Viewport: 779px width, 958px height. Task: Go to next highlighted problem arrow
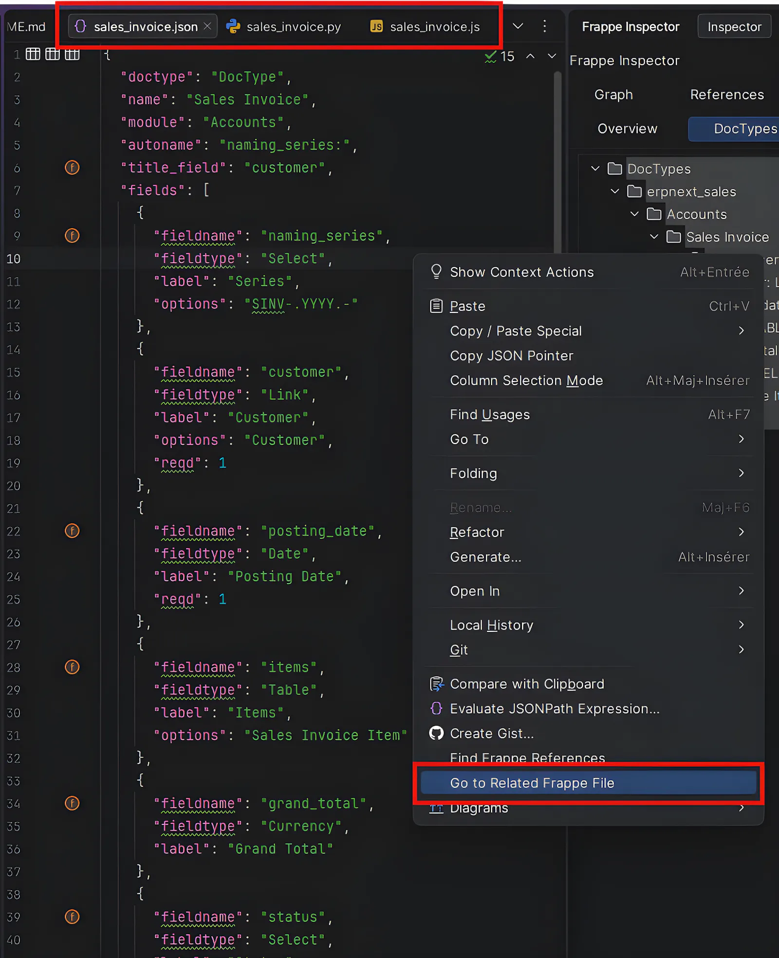552,56
